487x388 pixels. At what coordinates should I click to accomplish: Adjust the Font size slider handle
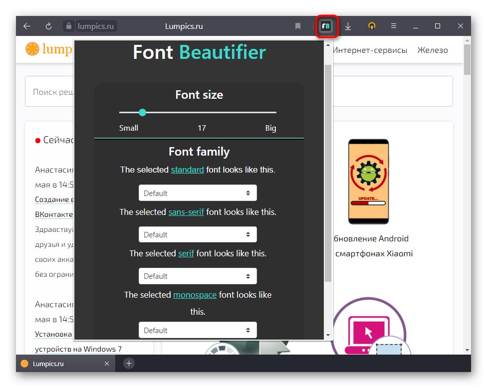point(142,112)
